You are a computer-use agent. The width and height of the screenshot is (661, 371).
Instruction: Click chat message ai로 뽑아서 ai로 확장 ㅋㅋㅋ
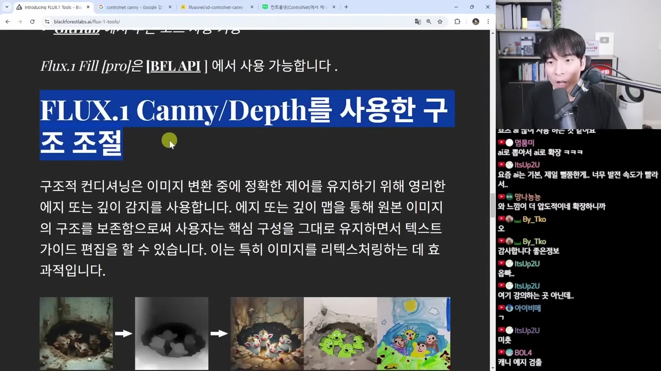[x=541, y=153]
